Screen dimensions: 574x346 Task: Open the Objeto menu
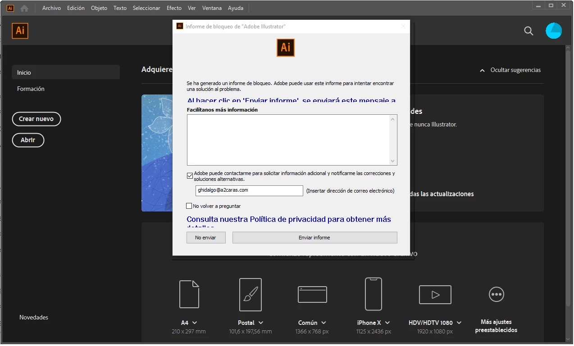pyautogui.click(x=99, y=8)
